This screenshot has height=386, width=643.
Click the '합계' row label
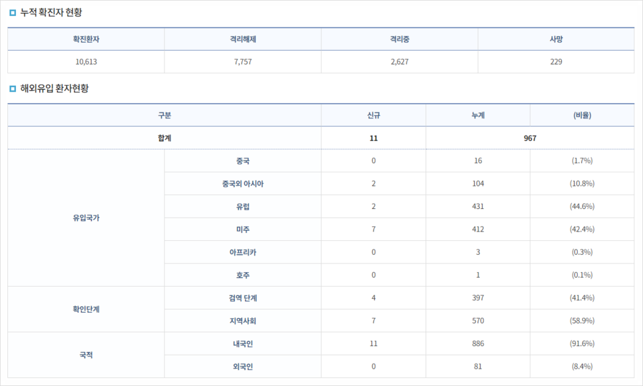pos(164,138)
